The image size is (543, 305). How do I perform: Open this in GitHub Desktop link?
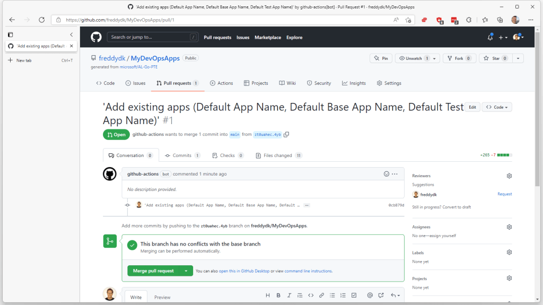244,271
